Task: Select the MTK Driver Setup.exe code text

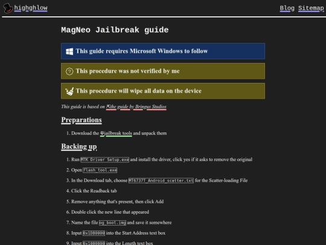Action: (x=105, y=160)
